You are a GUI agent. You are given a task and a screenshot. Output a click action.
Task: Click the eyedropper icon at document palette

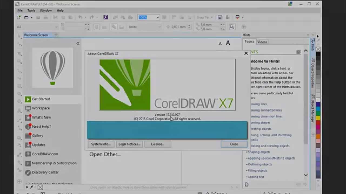pos(32,187)
